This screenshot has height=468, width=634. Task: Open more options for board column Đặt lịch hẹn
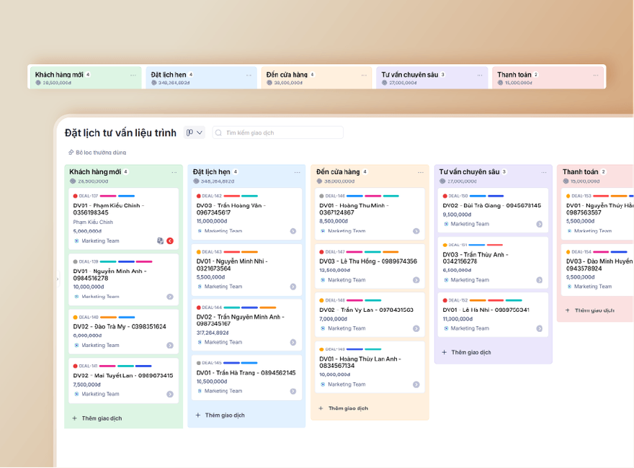pos(297,172)
